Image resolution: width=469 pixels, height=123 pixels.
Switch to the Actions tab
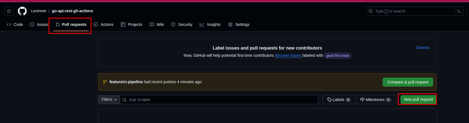pyautogui.click(x=104, y=24)
